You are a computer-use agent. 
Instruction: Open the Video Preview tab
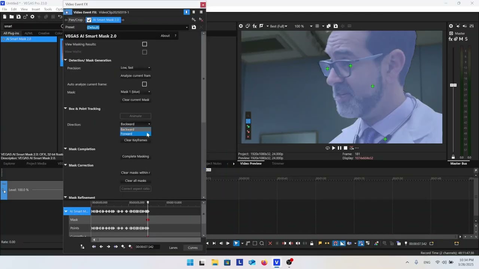pyautogui.click(x=251, y=164)
